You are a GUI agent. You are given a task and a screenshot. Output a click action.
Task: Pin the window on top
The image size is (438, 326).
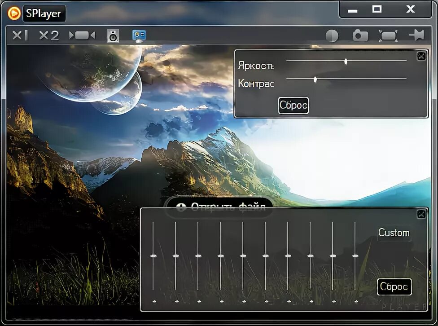click(416, 35)
